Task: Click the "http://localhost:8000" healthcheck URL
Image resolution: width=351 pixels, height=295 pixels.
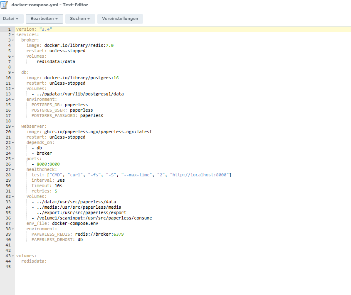Action: click(x=200, y=175)
